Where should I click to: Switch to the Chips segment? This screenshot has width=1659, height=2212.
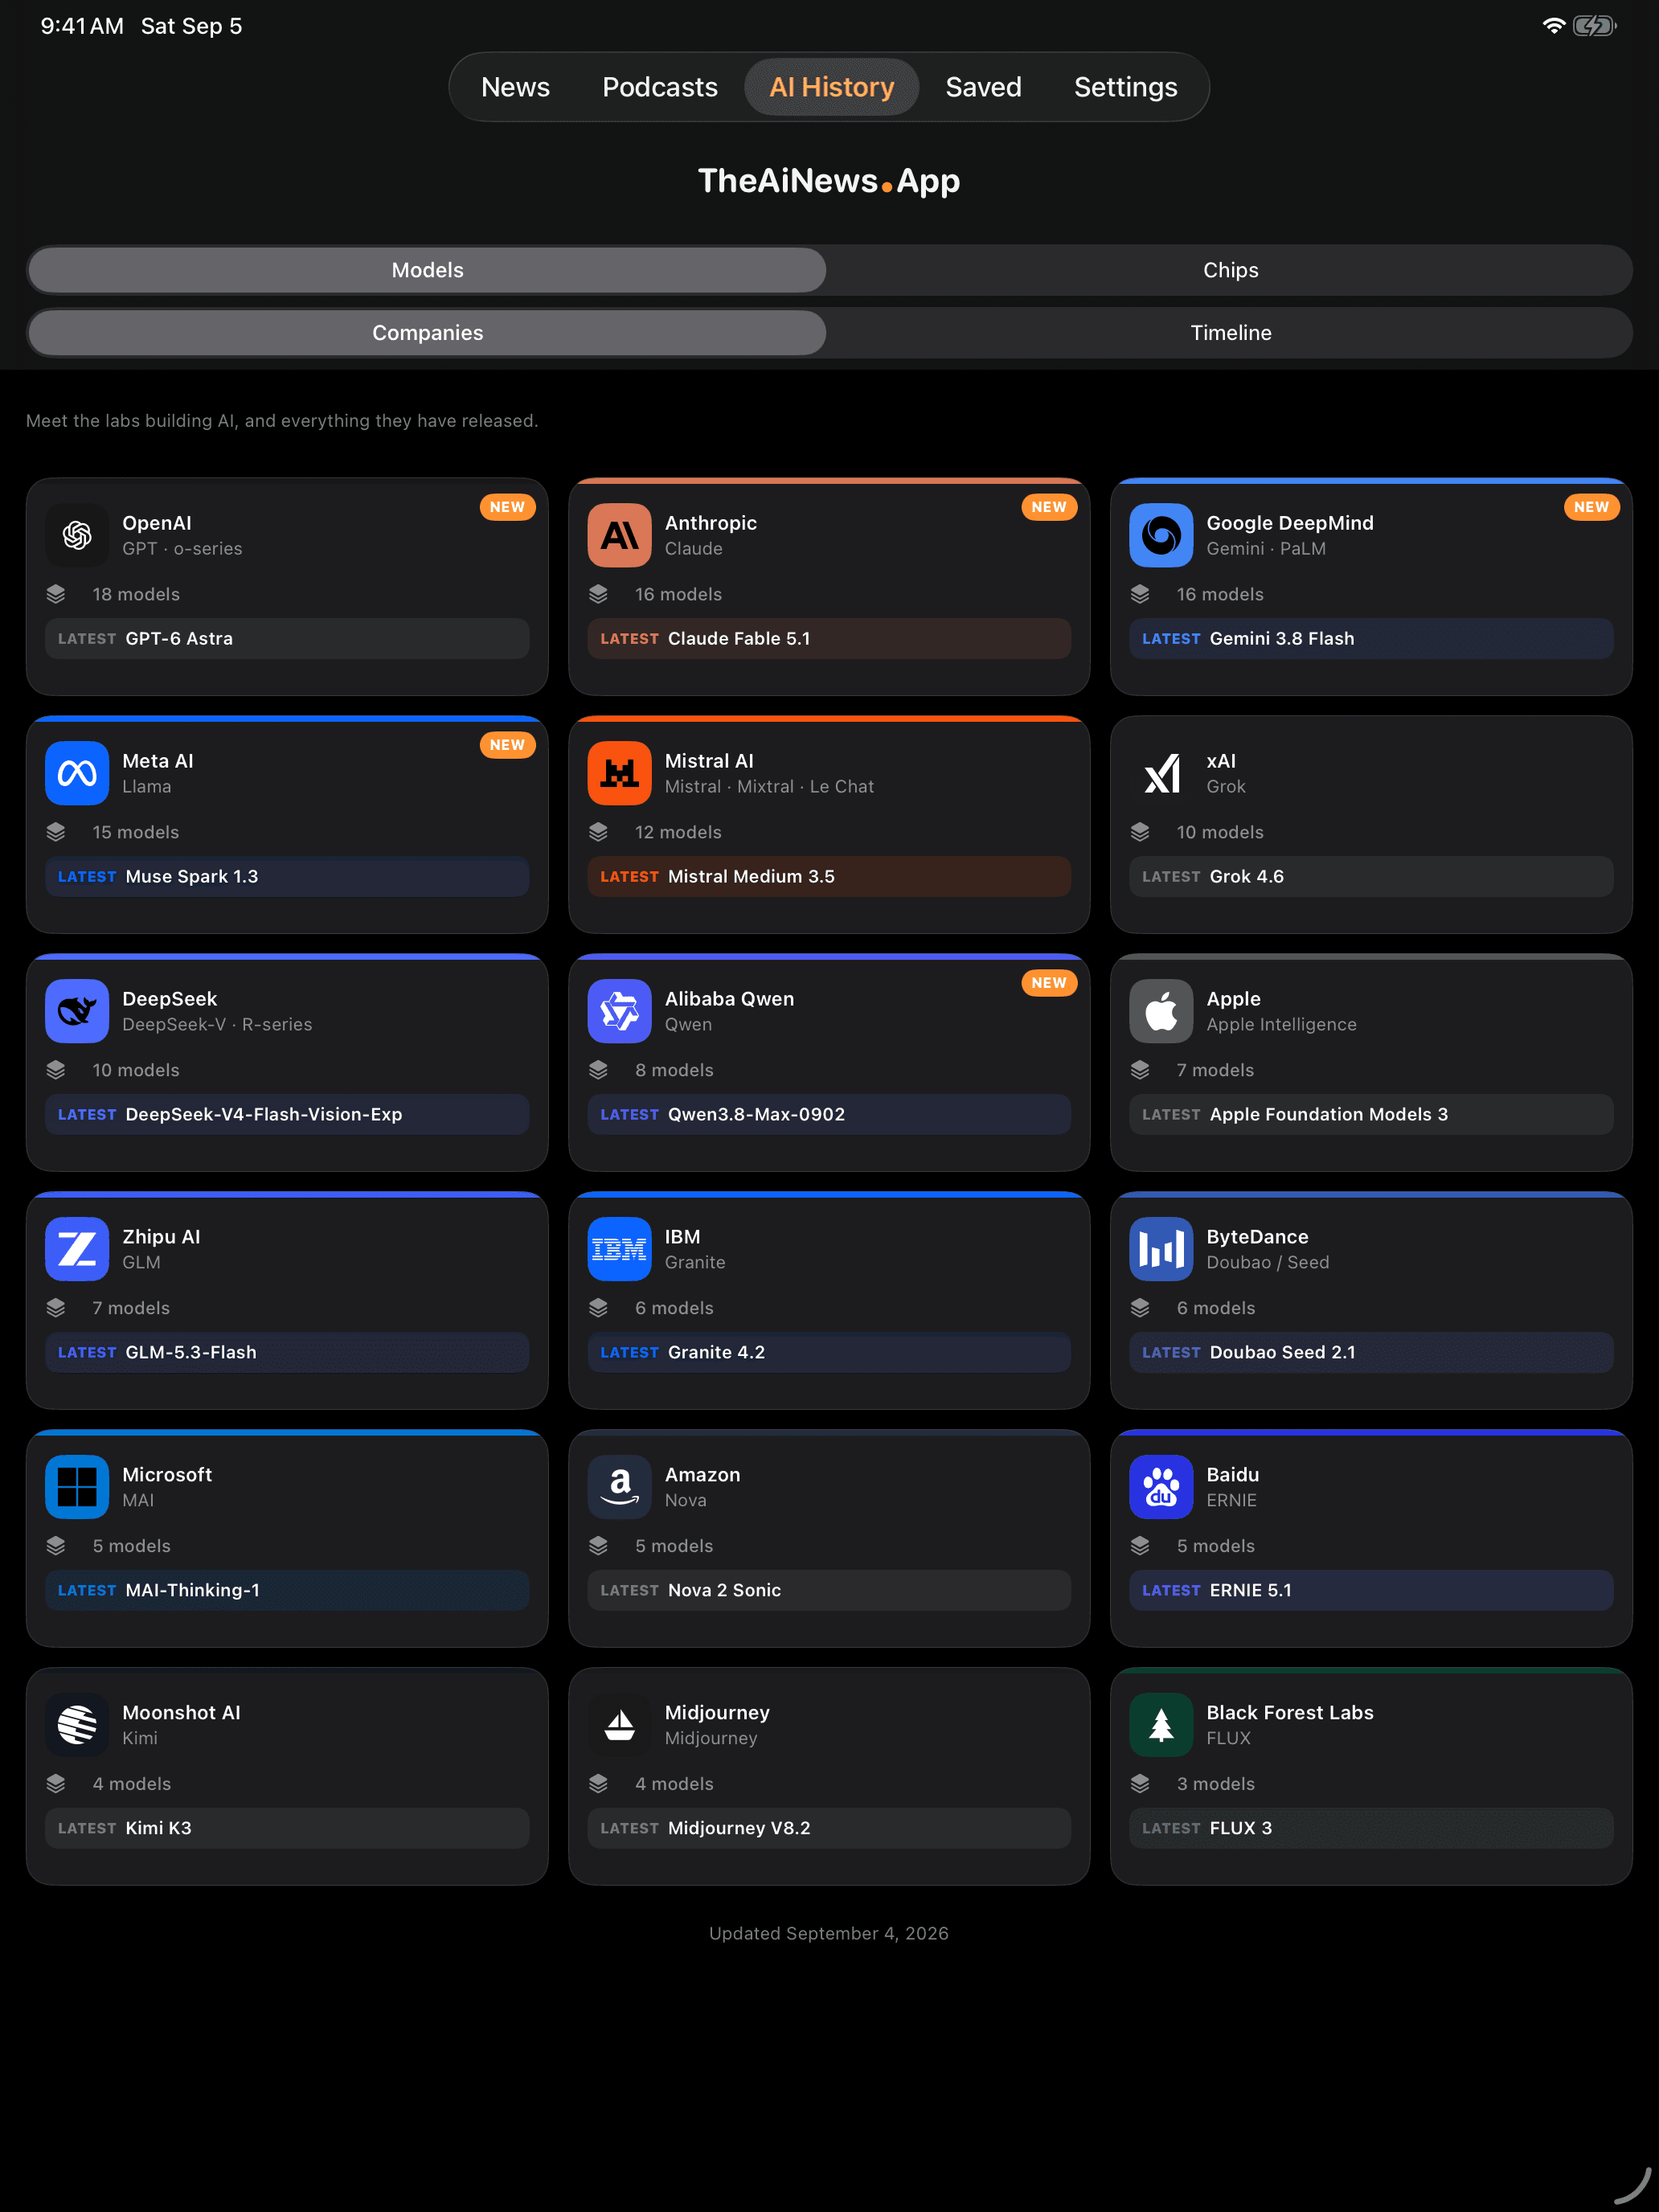[x=1230, y=270]
